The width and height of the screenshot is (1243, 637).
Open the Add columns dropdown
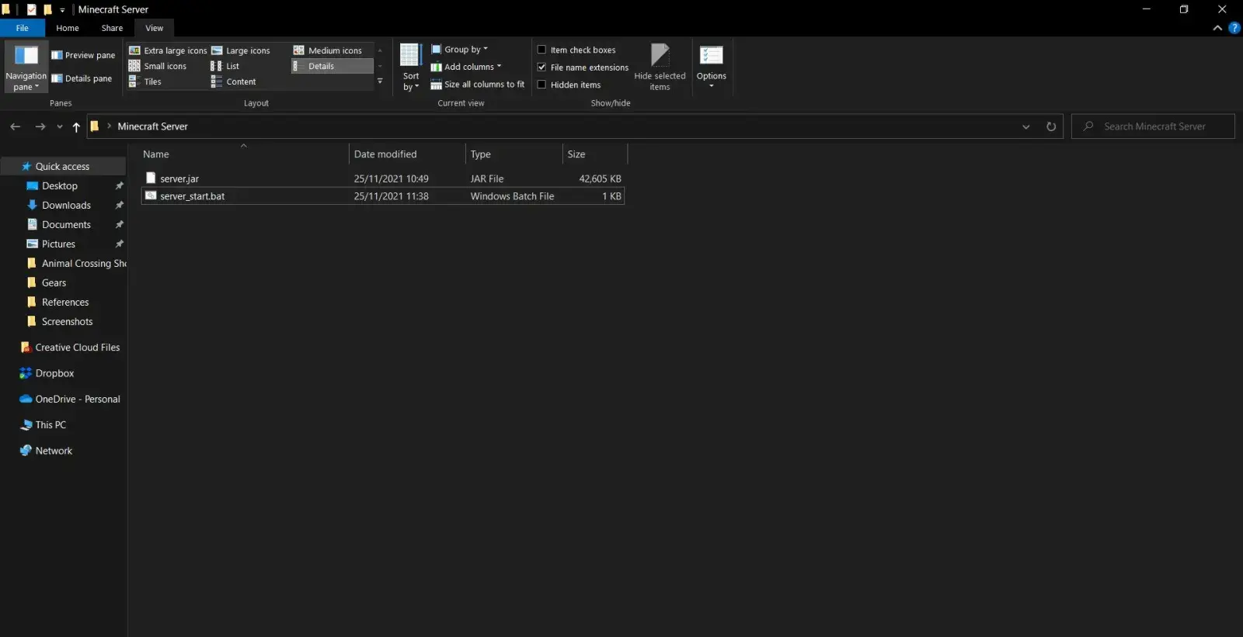pyautogui.click(x=467, y=67)
